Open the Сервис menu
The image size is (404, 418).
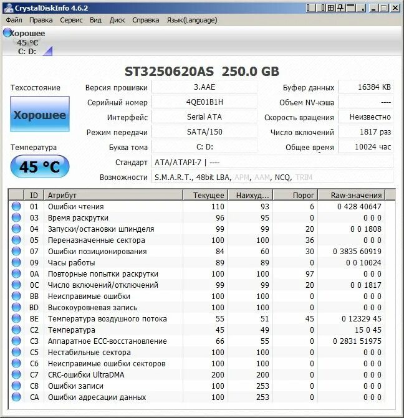(x=71, y=20)
